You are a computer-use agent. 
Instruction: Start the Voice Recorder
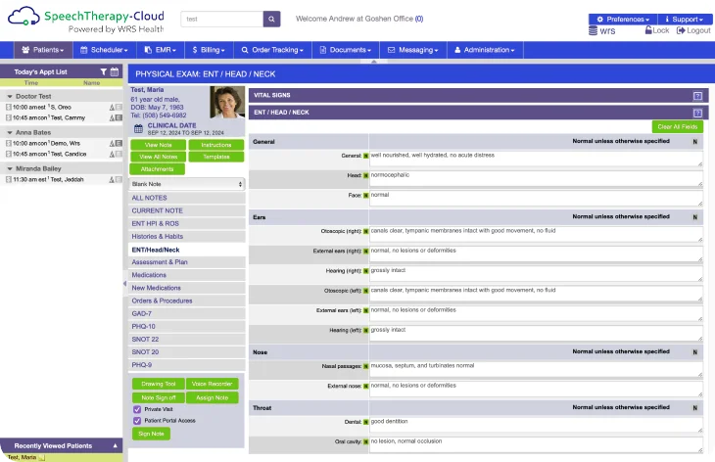212,384
